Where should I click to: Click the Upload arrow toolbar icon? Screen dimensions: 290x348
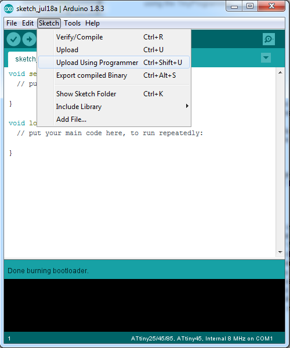[29, 39]
